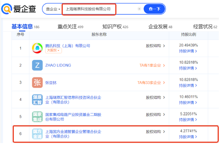Clear search text with the X icon
The image size is (224, 148).
[139, 9]
